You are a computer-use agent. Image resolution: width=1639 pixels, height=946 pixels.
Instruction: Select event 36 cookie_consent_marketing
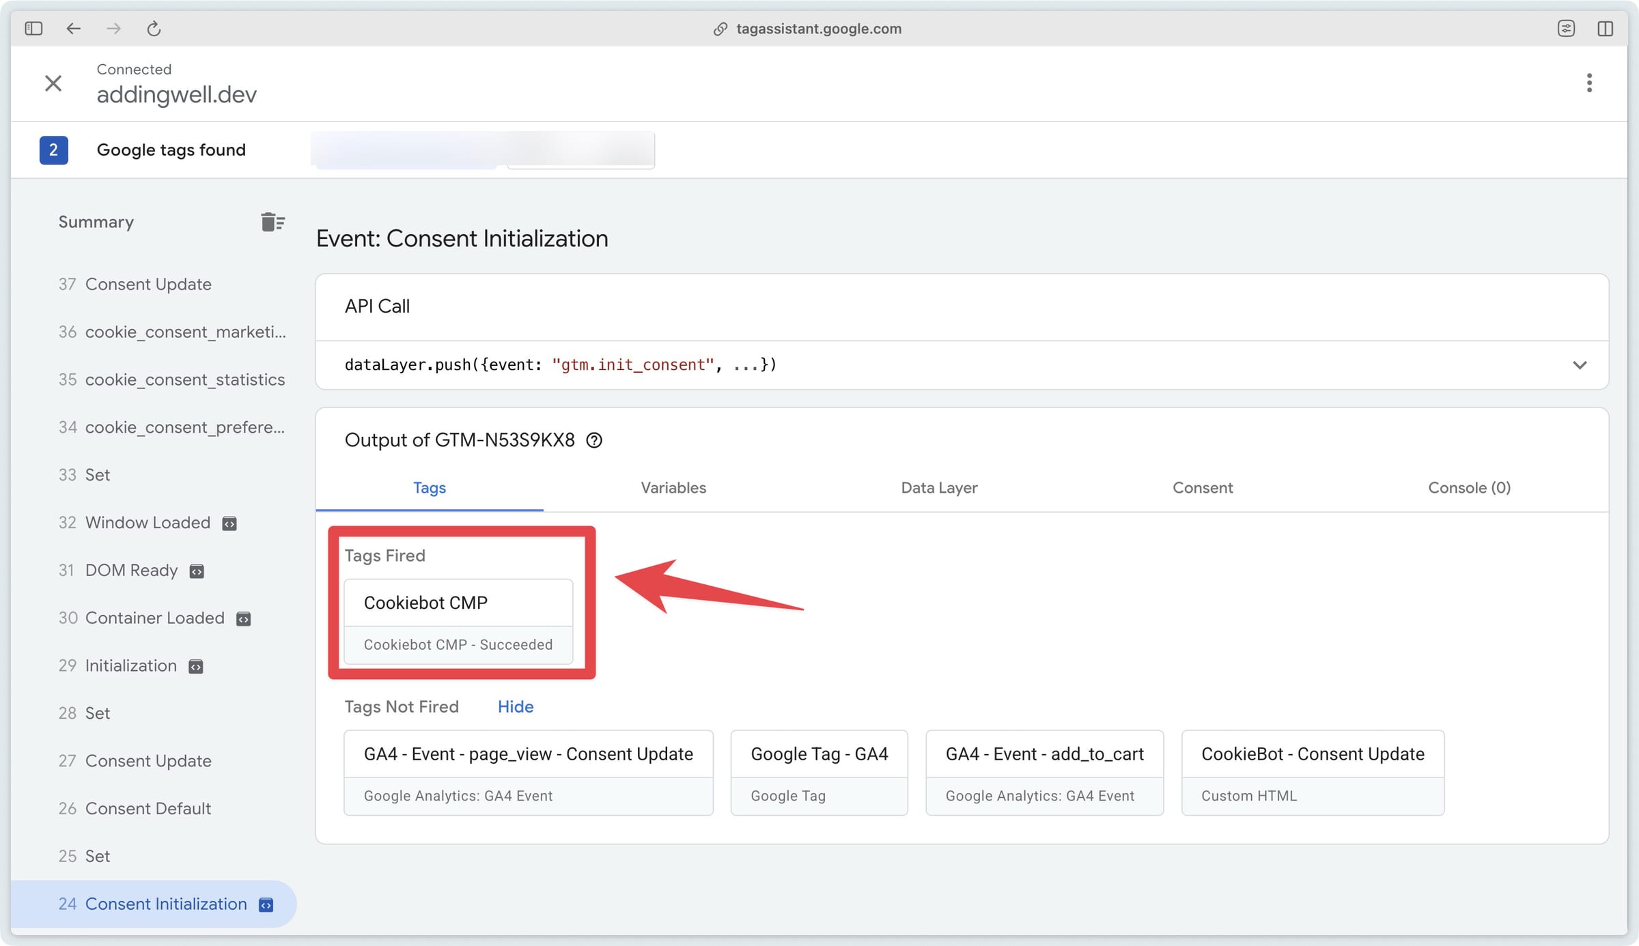(x=172, y=332)
